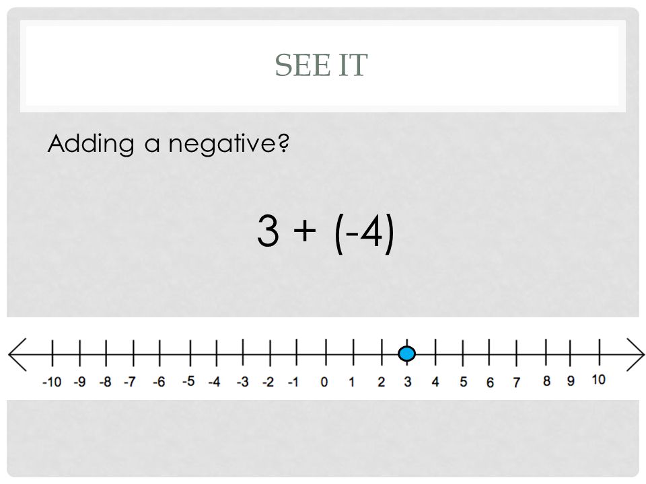Click the tick mark above 7
This screenshot has width=646, height=484.
[516, 352]
